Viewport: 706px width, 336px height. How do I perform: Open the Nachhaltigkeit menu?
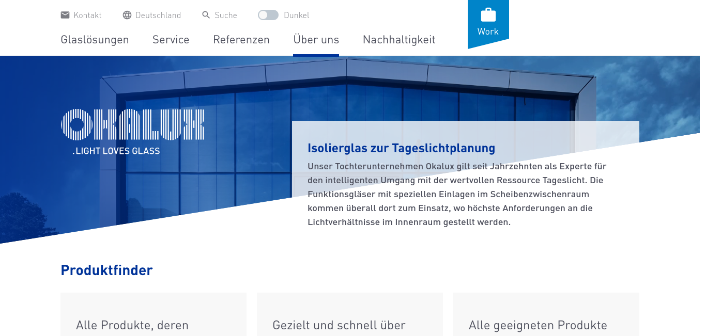[399, 40]
